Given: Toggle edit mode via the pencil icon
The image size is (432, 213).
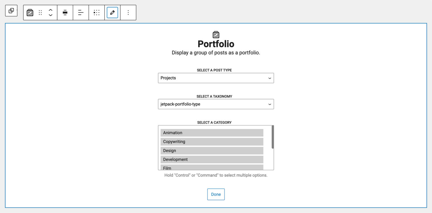Looking at the screenshot, I should (112, 12).
